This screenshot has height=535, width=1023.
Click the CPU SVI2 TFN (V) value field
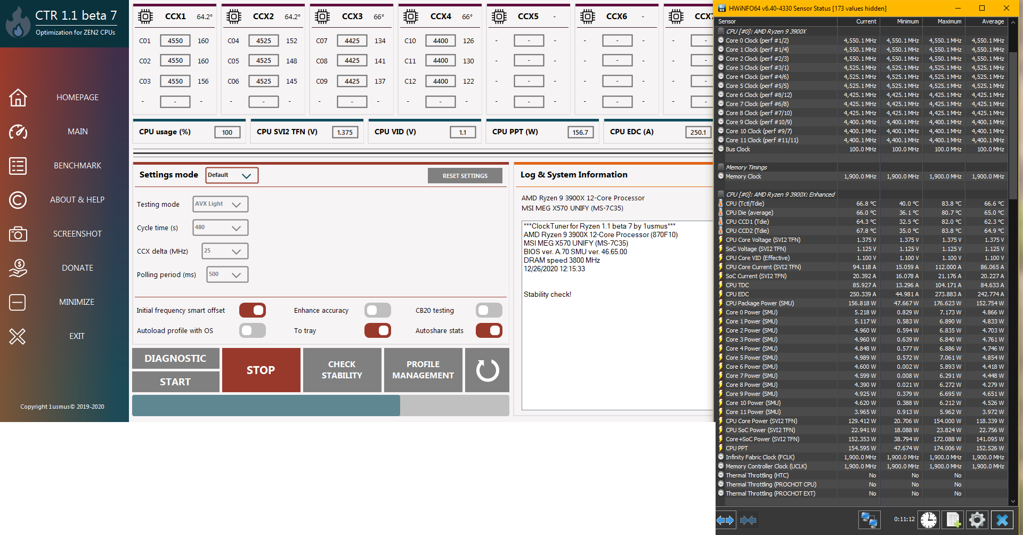click(x=345, y=133)
